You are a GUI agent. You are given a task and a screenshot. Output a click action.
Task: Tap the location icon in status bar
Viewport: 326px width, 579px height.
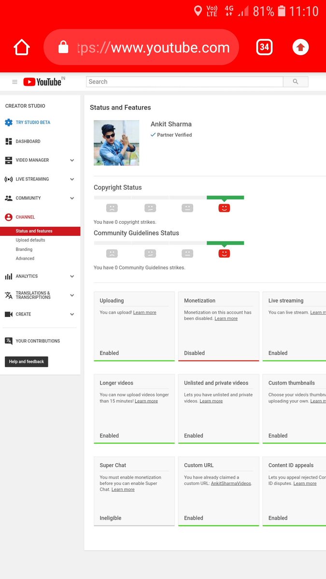coord(198,11)
